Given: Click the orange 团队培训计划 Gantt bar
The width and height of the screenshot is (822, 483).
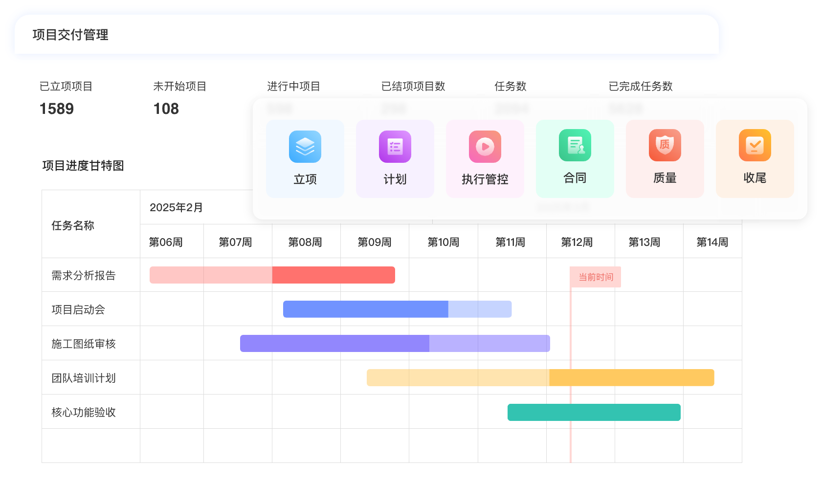Looking at the screenshot, I should click(x=540, y=378).
